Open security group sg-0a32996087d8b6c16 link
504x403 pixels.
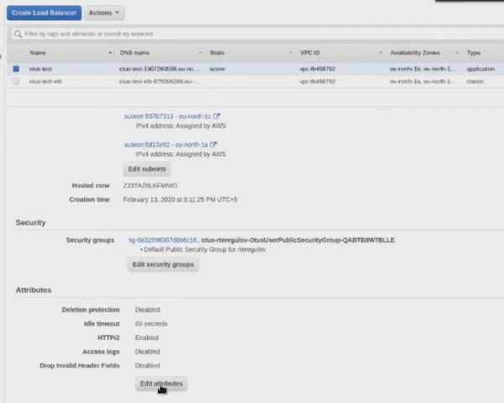coord(163,240)
